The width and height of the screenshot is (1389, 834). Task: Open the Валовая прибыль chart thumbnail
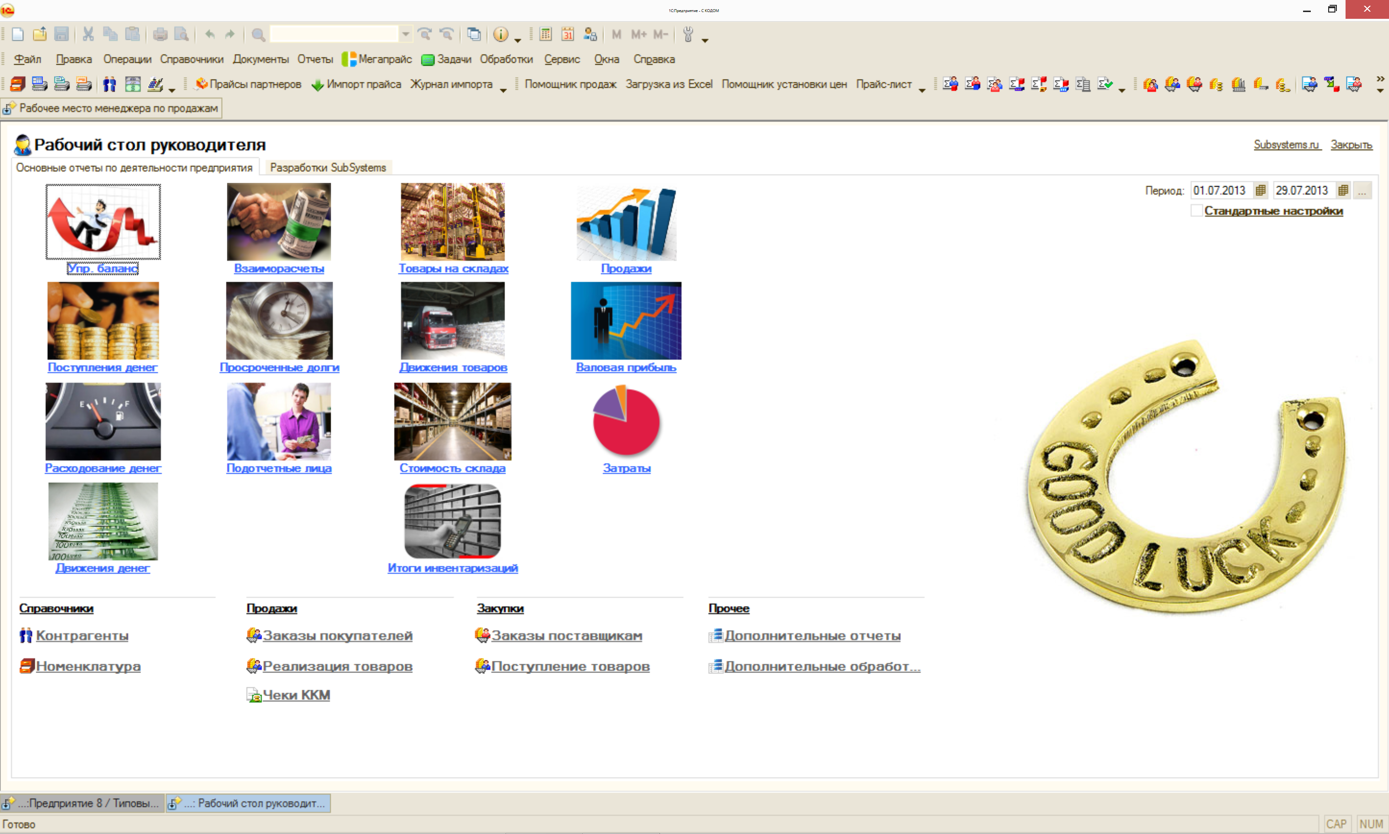(626, 320)
